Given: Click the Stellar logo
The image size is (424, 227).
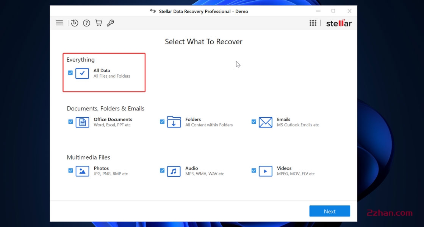Looking at the screenshot, I should click(x=338, y=23).
